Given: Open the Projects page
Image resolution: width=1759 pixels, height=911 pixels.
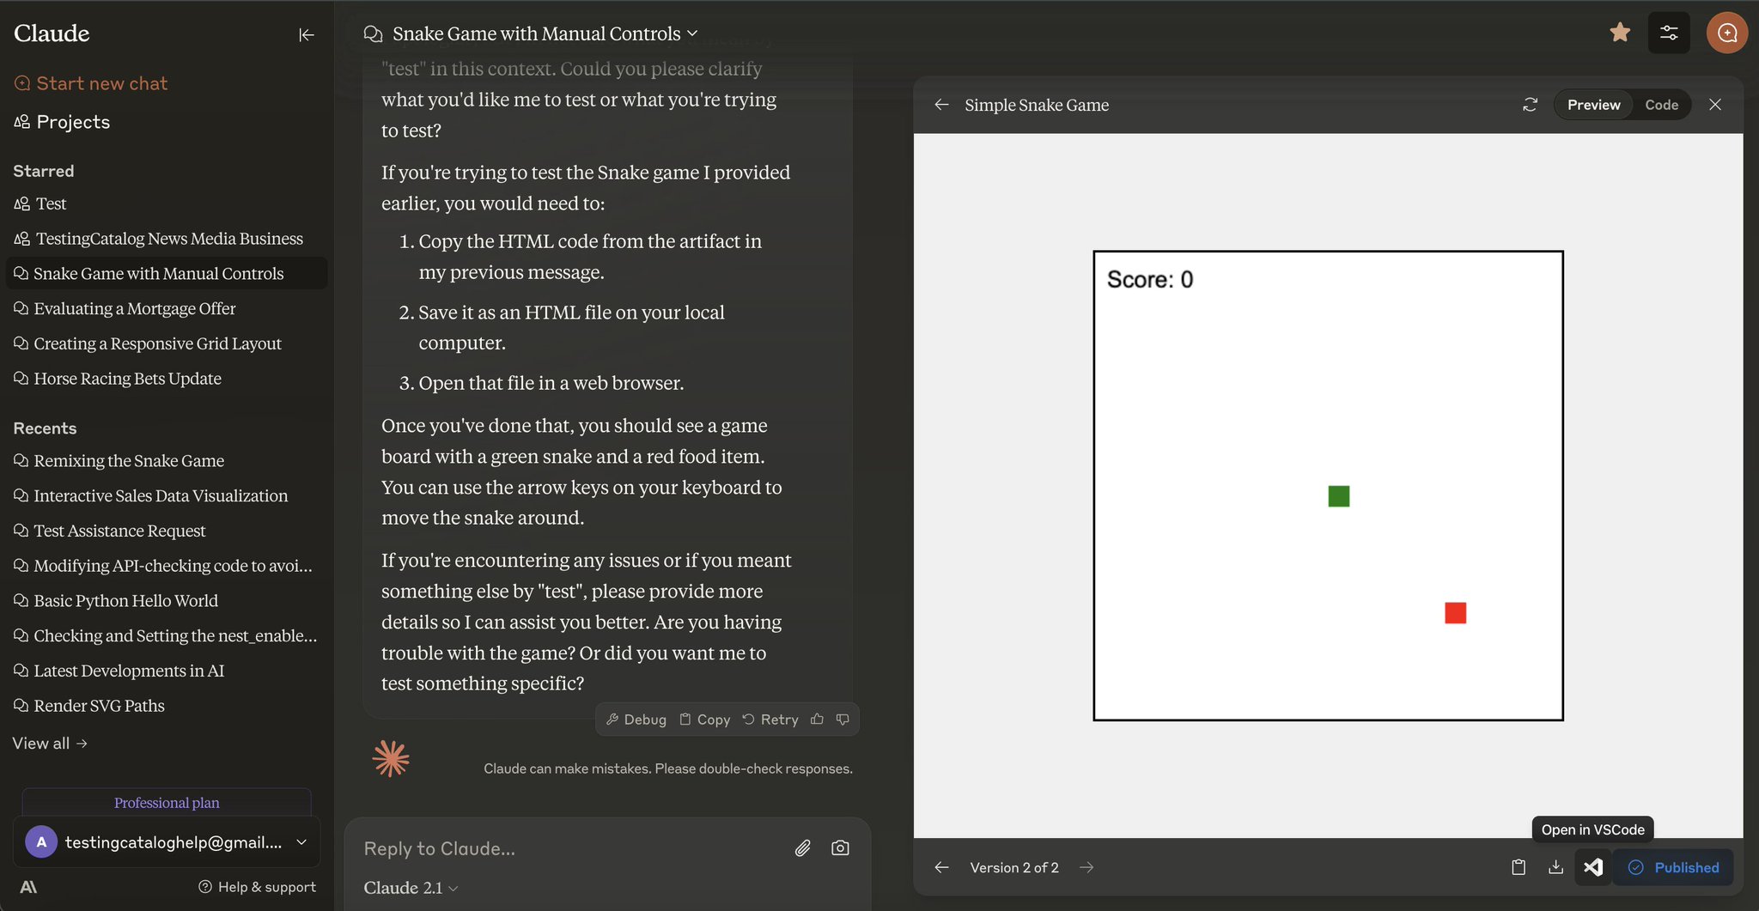Looking at the screenshot, I should coord(62,122).
